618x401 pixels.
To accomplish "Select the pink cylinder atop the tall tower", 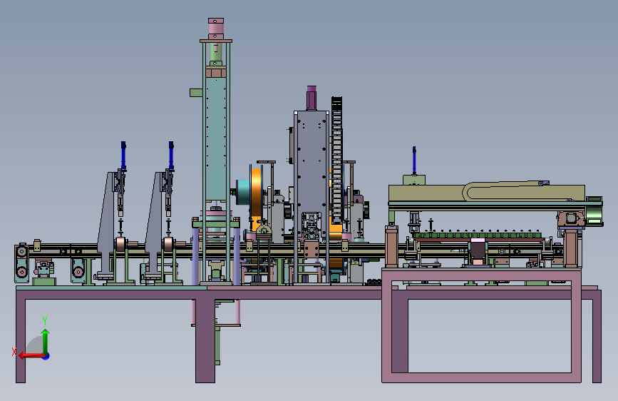I will click(x=215, y=29).
